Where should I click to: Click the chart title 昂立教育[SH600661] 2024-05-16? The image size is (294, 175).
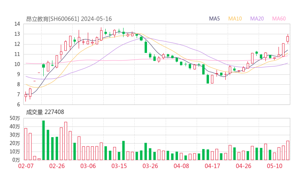[x=69, y=19]
